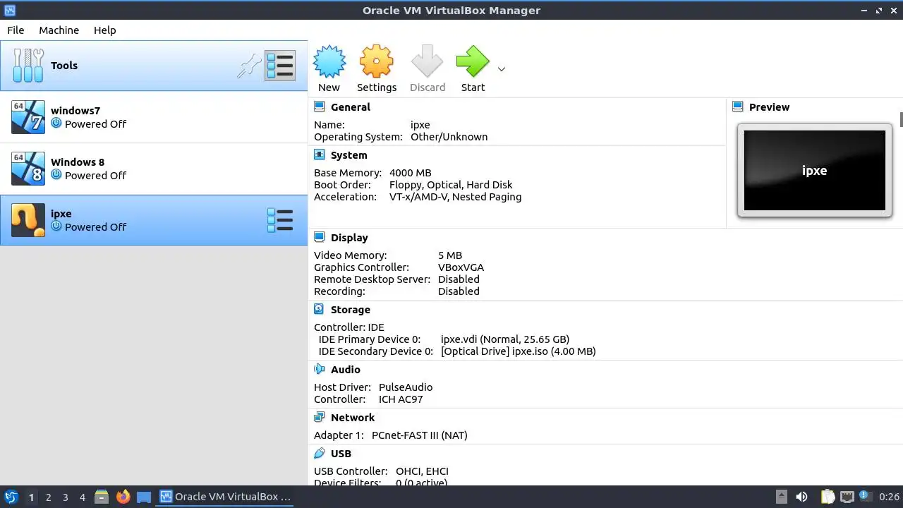
Task: Click the Network section header
Action: (x=352, y=418)
